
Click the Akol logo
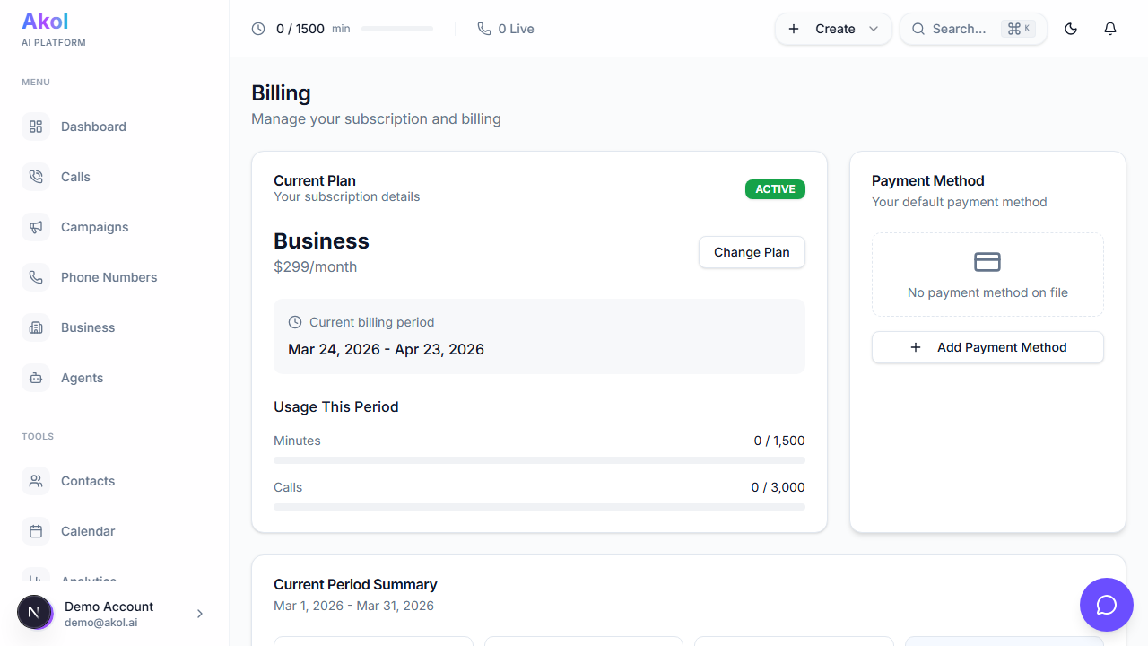45,21
